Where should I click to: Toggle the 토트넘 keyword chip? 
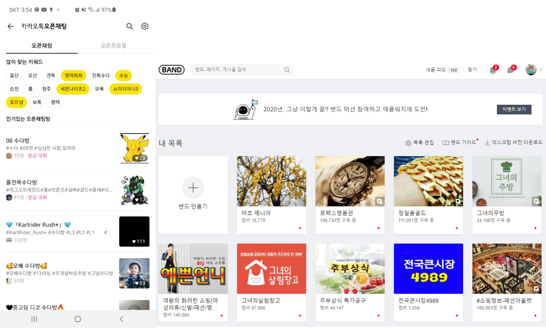tap(16, 102)
